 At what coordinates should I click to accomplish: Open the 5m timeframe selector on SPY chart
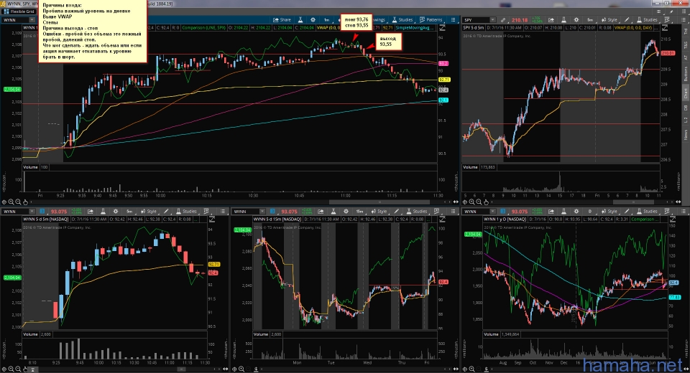pos(590,20)
